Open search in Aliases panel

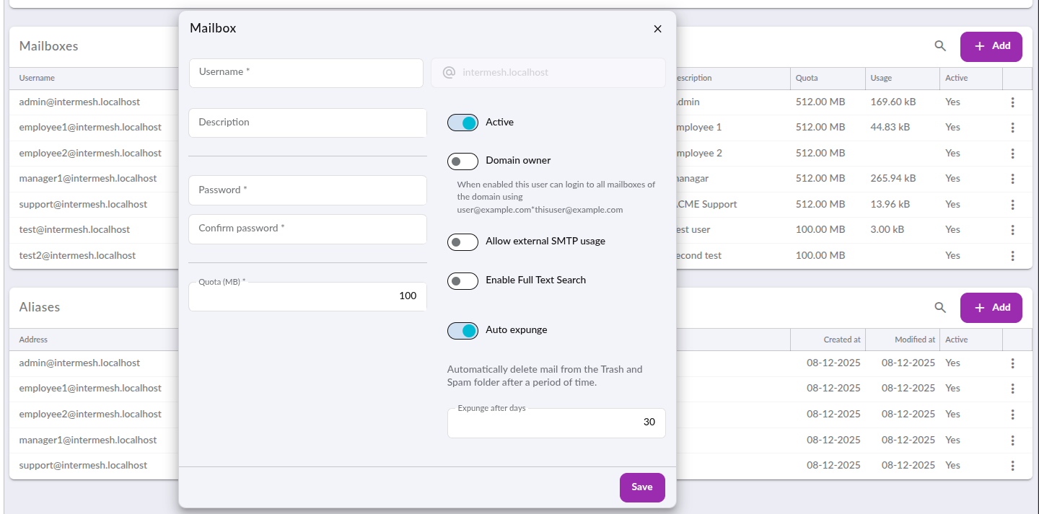[x=940, y=307]
